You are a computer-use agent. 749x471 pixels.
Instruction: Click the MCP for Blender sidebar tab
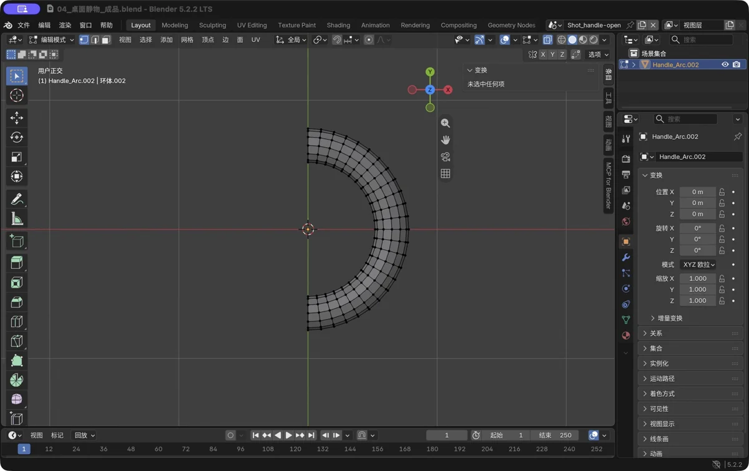609,185
